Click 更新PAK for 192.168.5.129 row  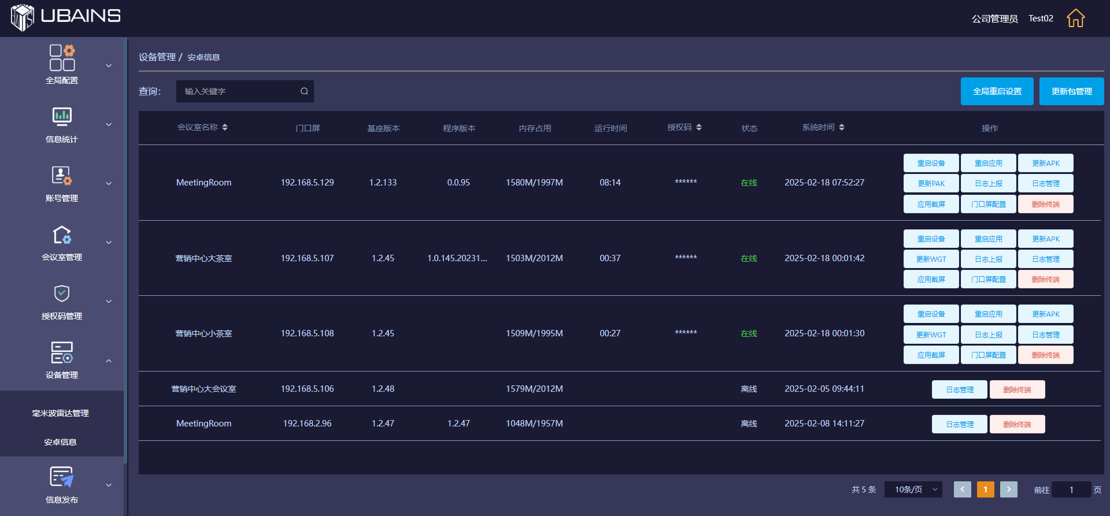coord(931,183)
